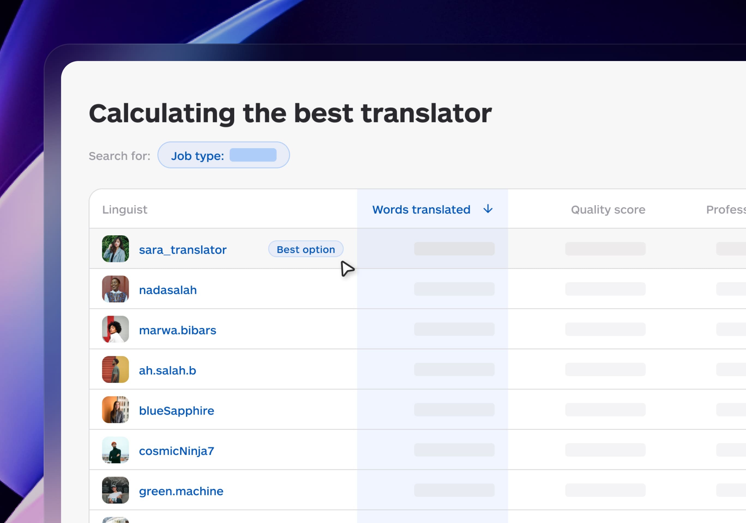Viewport: 746px width, 523px height.
Task: Sort by the Quality score column header
Action: click(607, 209)
